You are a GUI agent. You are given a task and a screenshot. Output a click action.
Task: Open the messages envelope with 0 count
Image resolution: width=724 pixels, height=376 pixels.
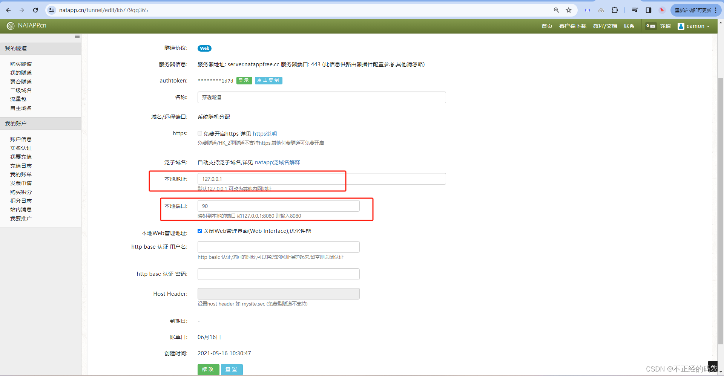pyautogui.click(x=650, y=26)
